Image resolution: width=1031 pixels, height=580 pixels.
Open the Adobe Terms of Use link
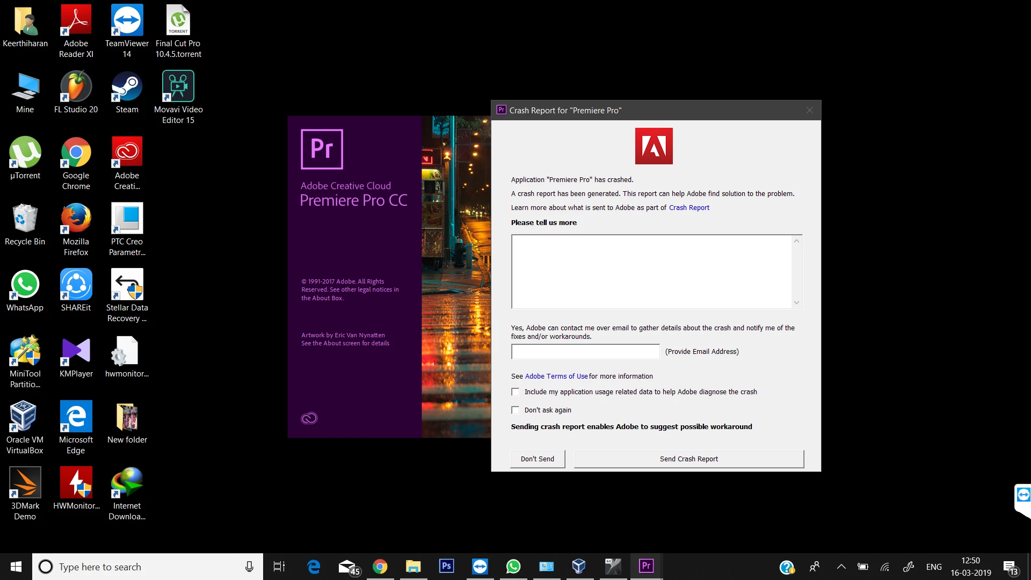coord(556,376)
